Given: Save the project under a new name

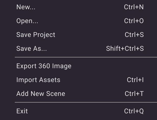Looking at the screenshot, I should point(32,48).
